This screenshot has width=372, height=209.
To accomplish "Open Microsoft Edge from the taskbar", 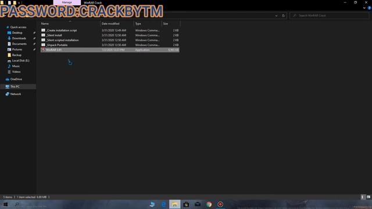I will point(163,204).
